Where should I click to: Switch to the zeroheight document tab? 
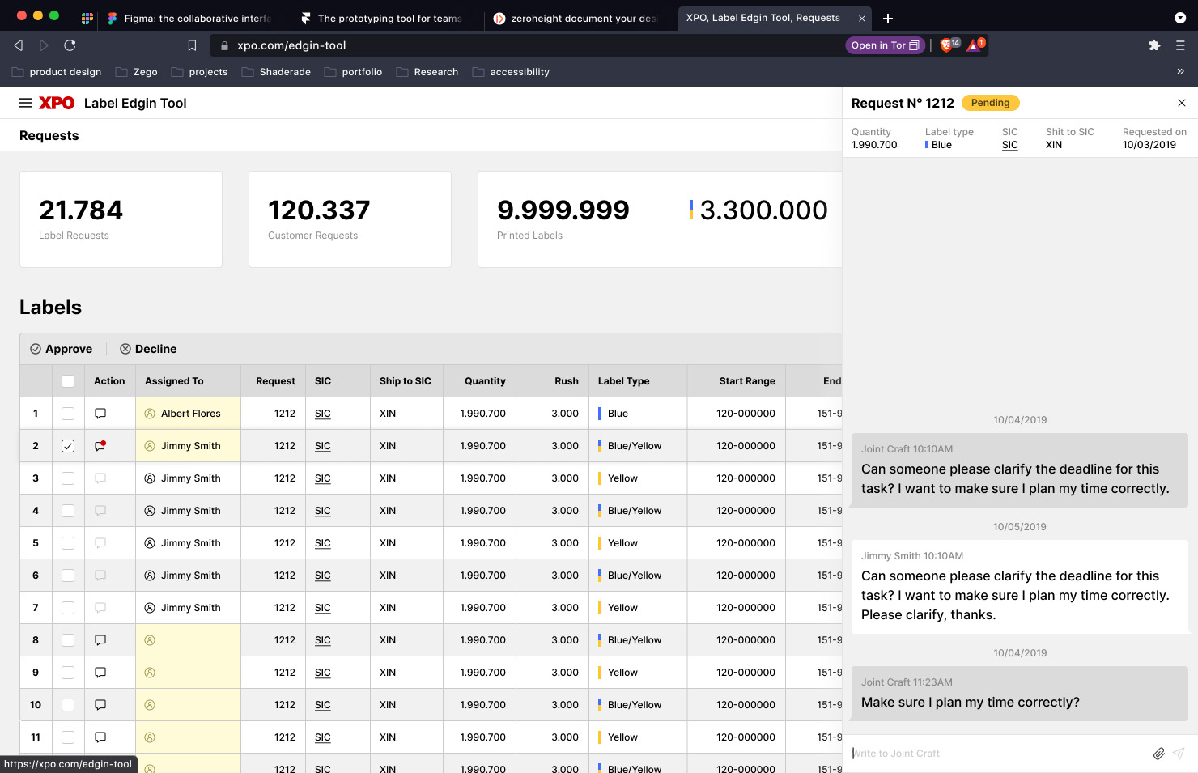click(x=575, y=18)
